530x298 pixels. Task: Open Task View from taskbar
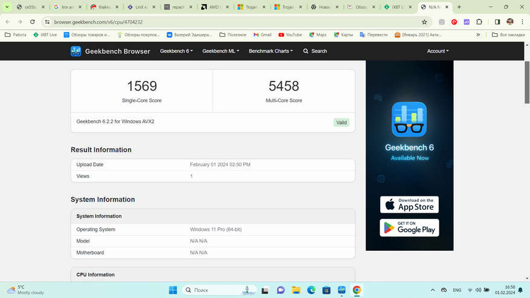tap(265, 290)
